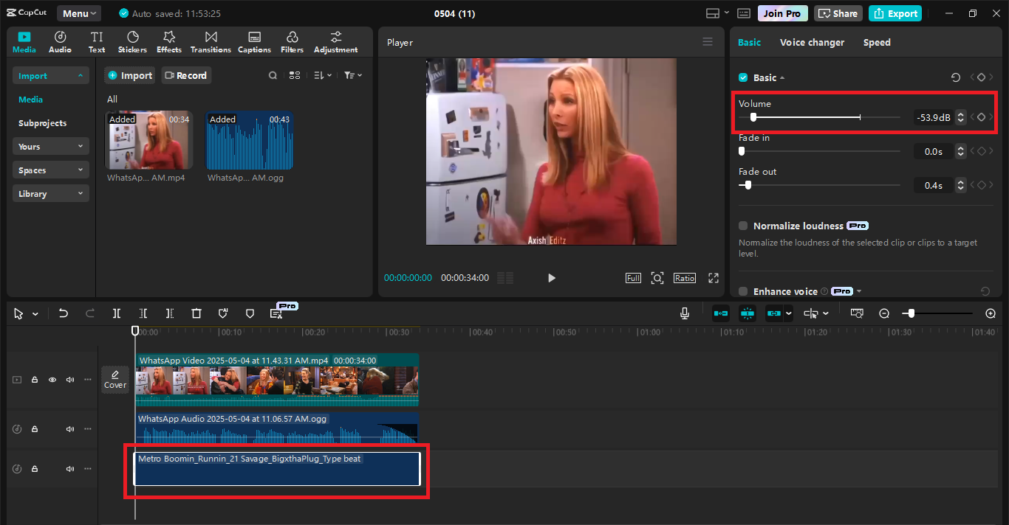Viewport: 1009px width, 525px height.
Task: Expand the Spaces section
Action: pyautogui.click(x=51, y=170)
